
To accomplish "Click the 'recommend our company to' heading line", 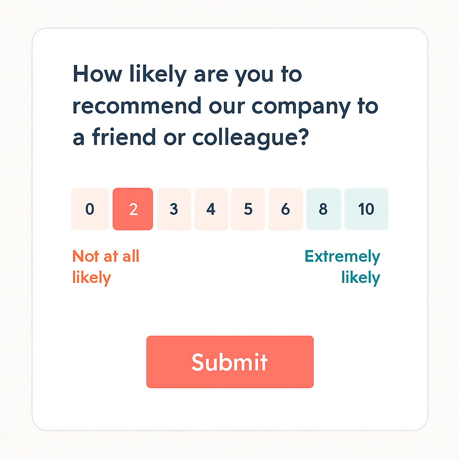I will [225, 106].
